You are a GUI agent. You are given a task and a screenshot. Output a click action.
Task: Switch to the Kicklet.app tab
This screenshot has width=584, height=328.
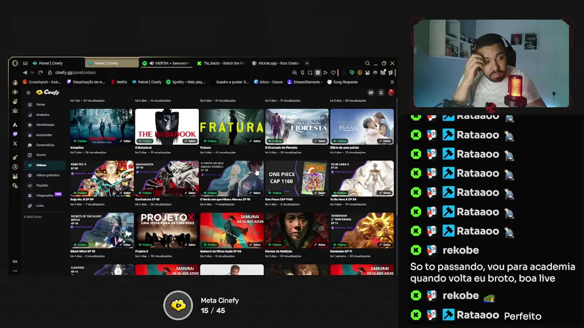point(276,63)
